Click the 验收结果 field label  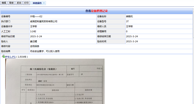pos(6,51)
